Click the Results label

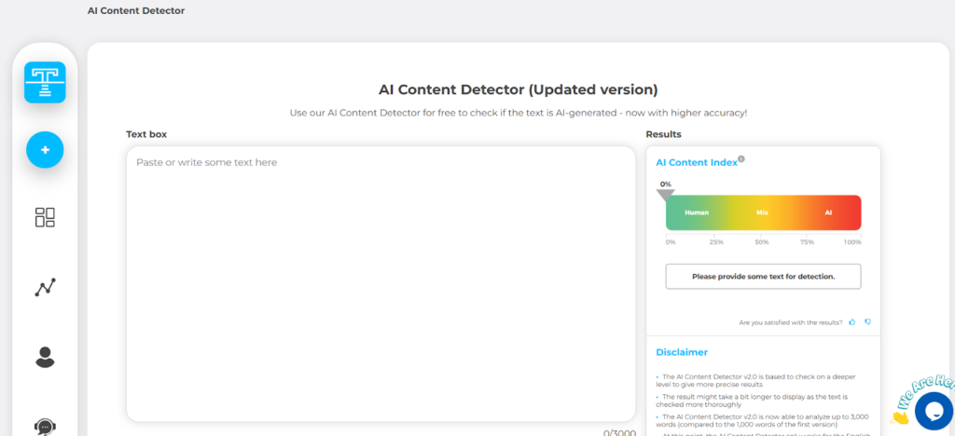click(x=663, y=134)
